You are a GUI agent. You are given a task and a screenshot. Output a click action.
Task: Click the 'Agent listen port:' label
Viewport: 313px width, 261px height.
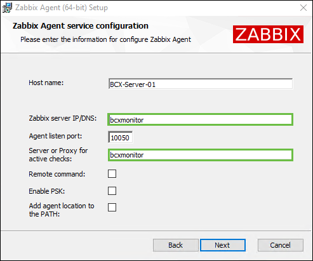click(x=55, y=136)
